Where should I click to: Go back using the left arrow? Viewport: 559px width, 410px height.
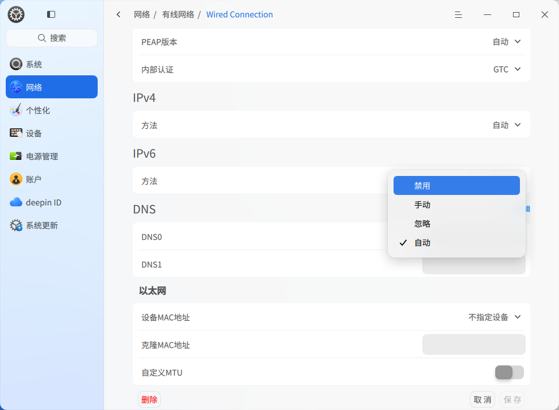click(x=119, y=14)
